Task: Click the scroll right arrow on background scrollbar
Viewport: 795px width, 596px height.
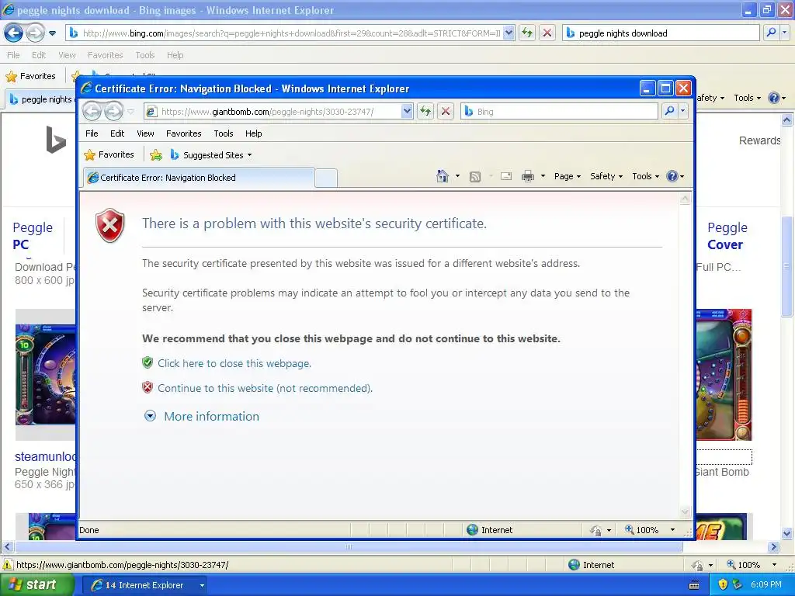Action: (x=774, y=547)
